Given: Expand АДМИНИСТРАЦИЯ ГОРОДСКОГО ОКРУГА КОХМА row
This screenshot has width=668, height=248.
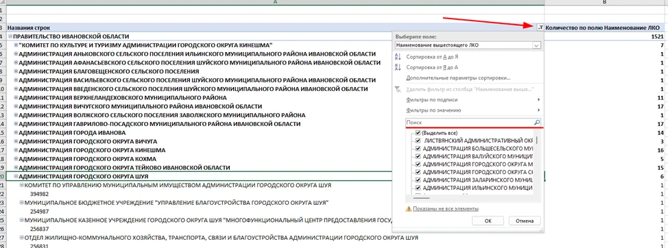Looking at the screenshot, I should click(16, 159).
